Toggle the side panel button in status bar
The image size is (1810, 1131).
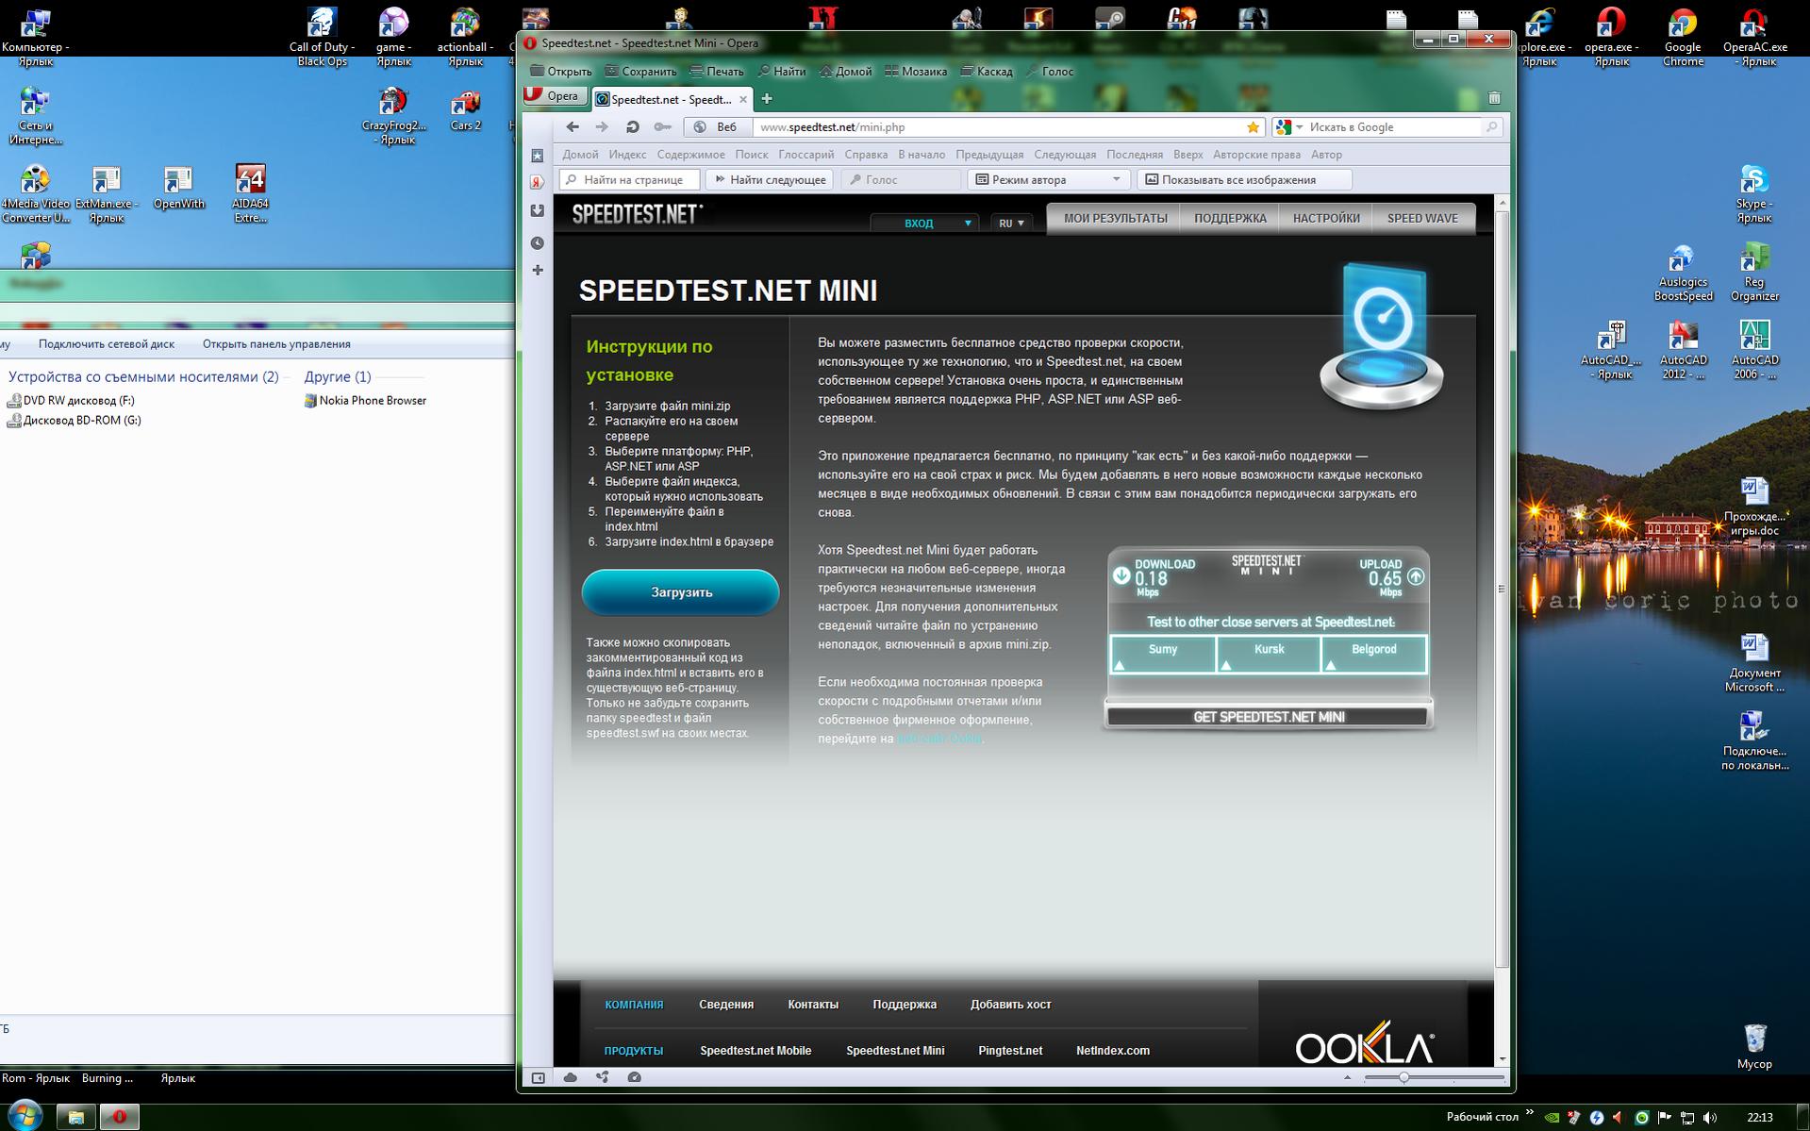click(x=539, y=1077)
